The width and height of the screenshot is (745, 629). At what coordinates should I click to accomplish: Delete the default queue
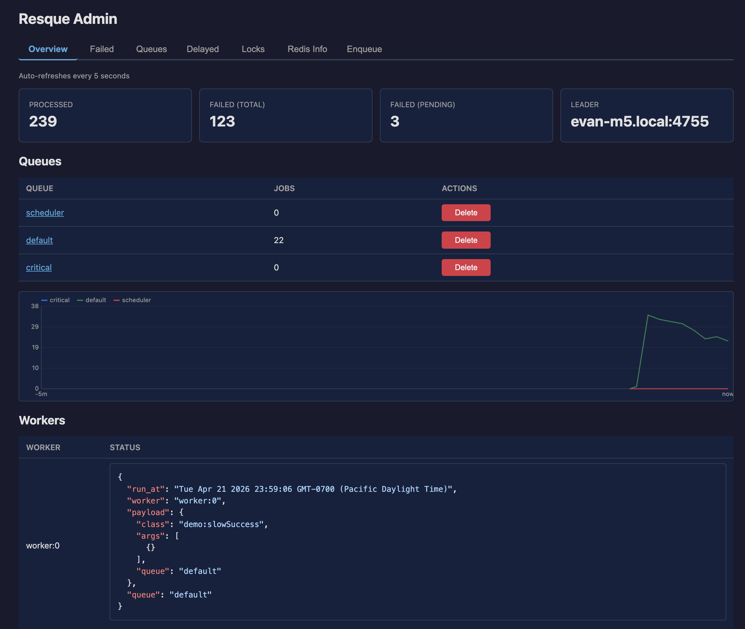[466, 240]
